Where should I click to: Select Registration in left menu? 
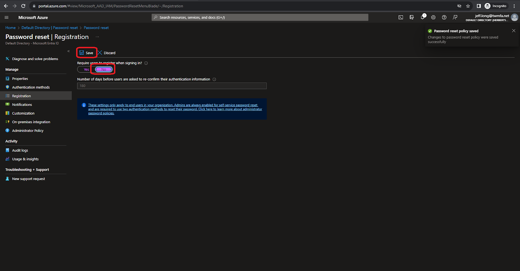[36, 96]
